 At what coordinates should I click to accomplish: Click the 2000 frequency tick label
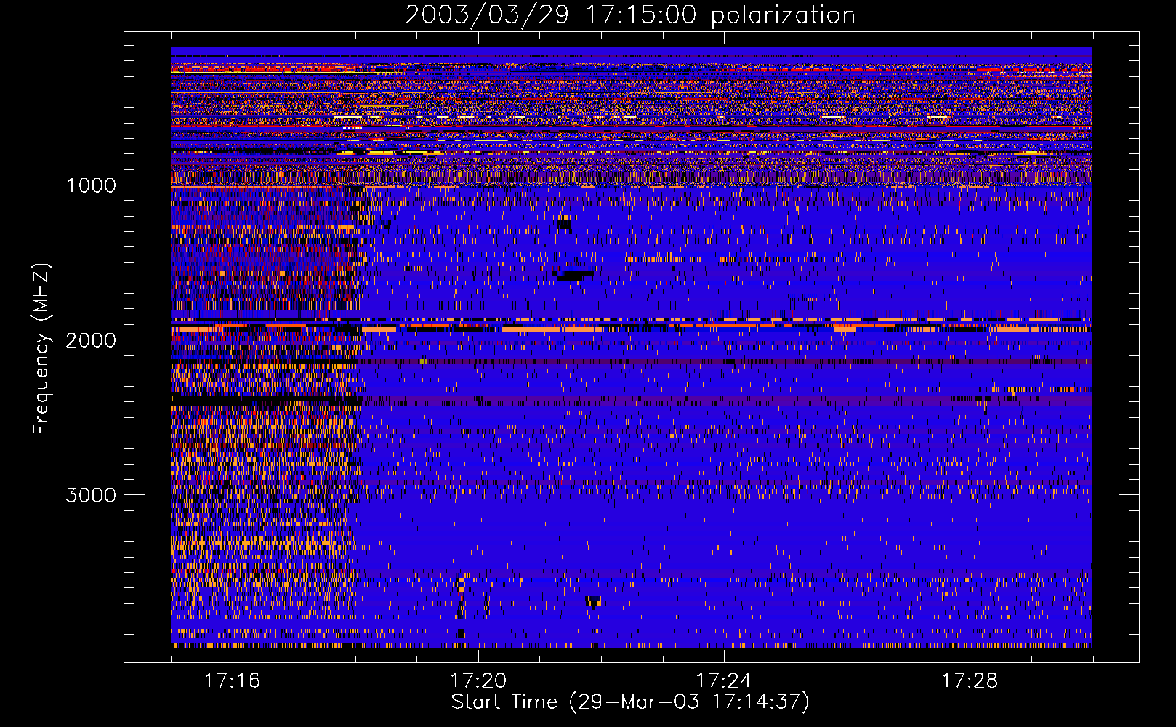point(91,340)
